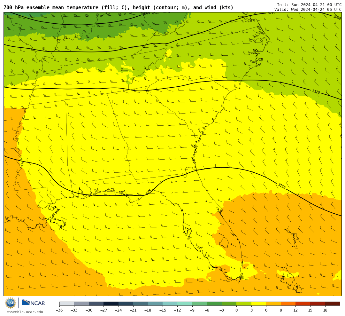Click the -18 colorbar tick label

tap(148, 310)
